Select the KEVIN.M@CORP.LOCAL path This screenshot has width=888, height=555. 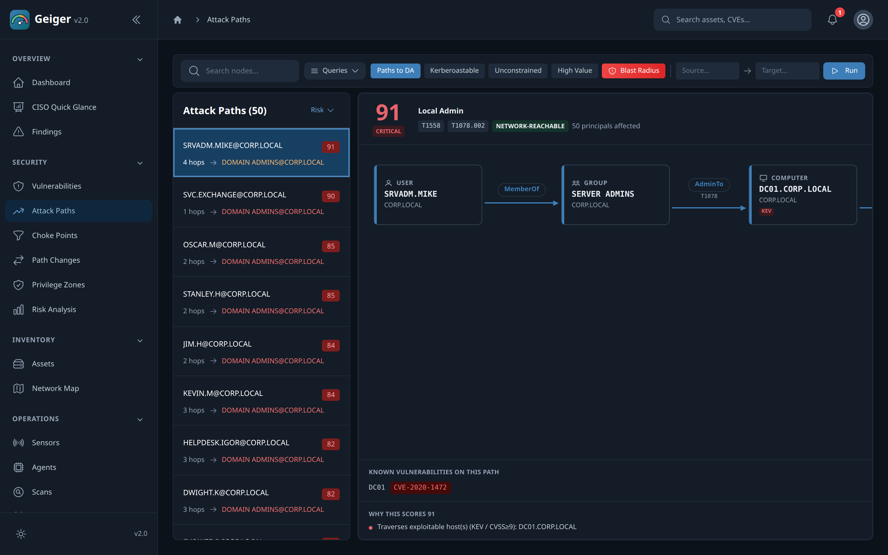261,401
